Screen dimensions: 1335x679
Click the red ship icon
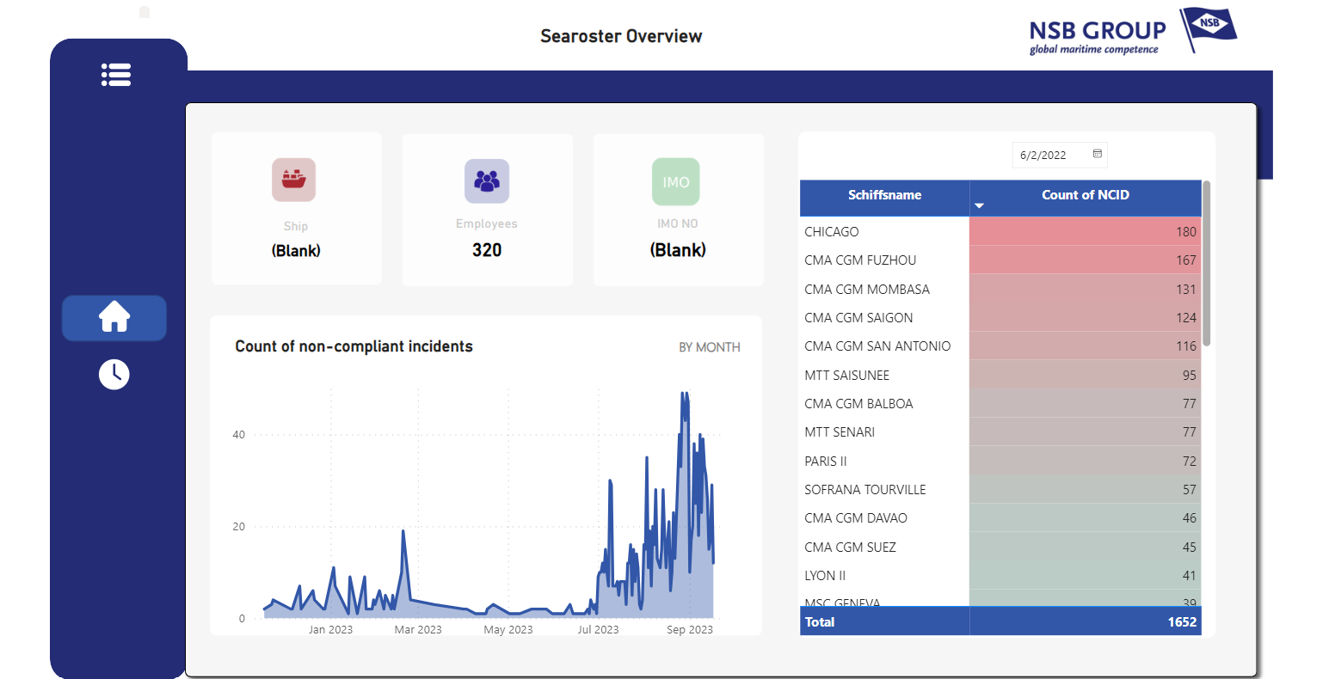click(x=294, y=180)
